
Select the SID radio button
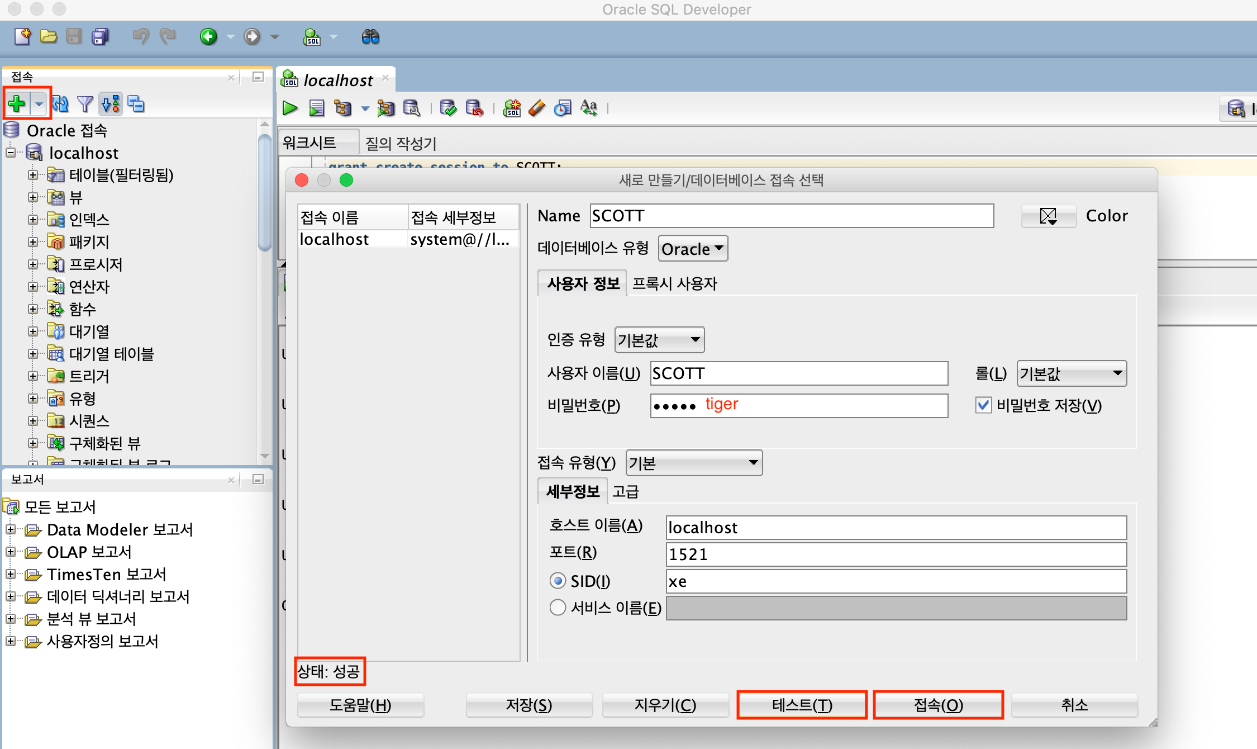(x=558, y=581)
